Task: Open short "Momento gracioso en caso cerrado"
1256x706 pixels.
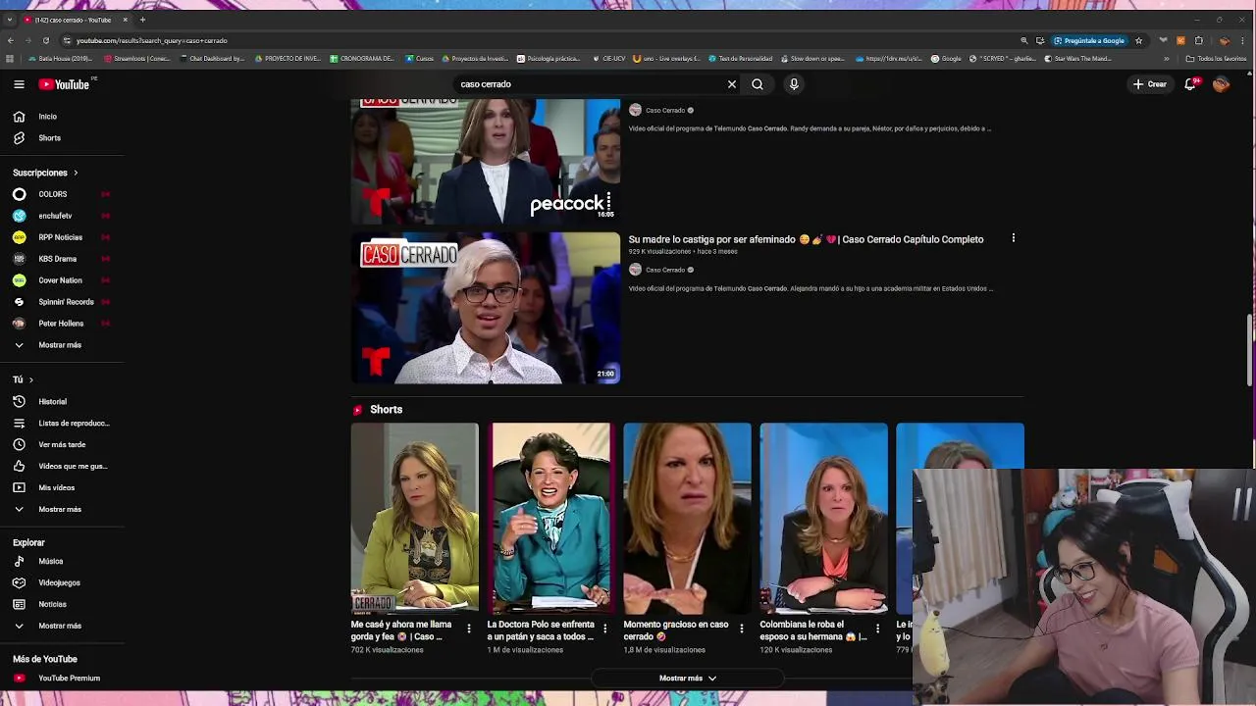Action: pos(687,518)
